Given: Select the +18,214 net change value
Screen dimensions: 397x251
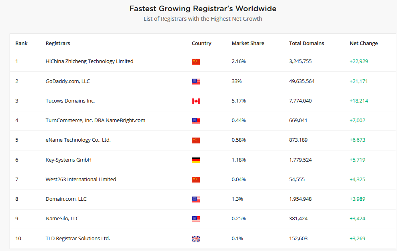Looking at the screenshot, I should tap(359, 101).
